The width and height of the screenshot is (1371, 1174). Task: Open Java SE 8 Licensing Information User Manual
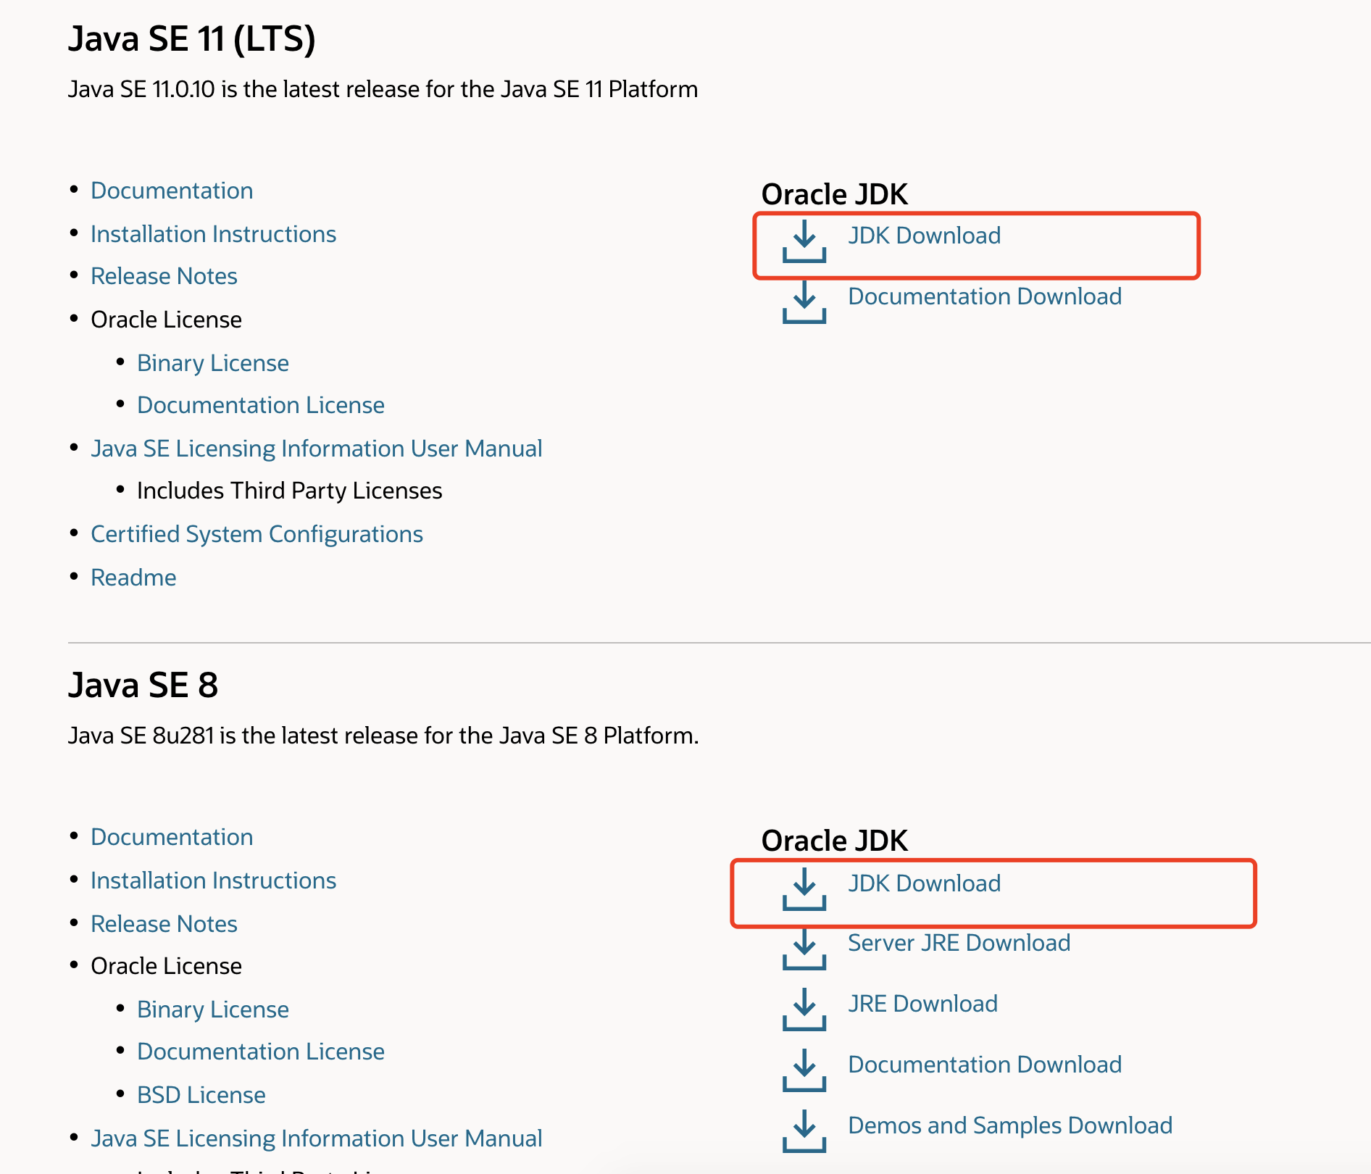pyautogui.click(x=317, y=1138)
